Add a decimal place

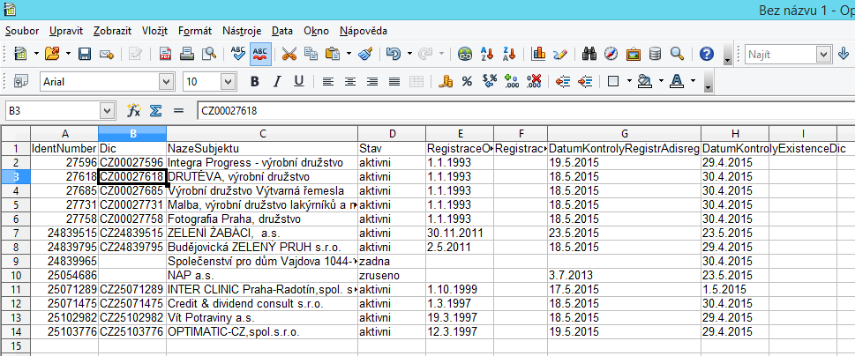(x=512, y=81)
